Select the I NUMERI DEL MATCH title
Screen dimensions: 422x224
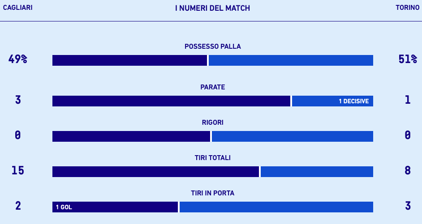tap(212, 8)
